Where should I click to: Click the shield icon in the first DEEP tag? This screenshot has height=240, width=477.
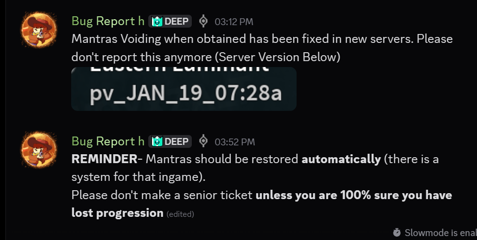(x=157, y=21)
